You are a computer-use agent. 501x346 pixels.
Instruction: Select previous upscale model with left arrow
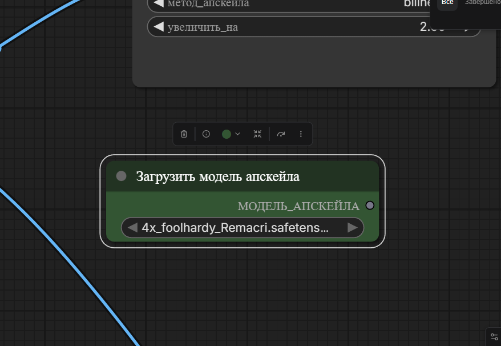132,228
